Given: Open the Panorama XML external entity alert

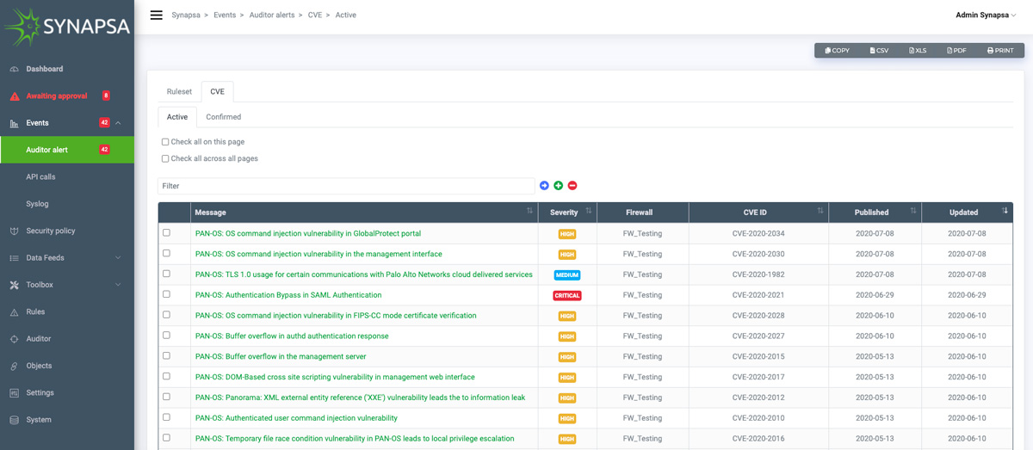Looking at the screenshot, I should tap(360, 398).
